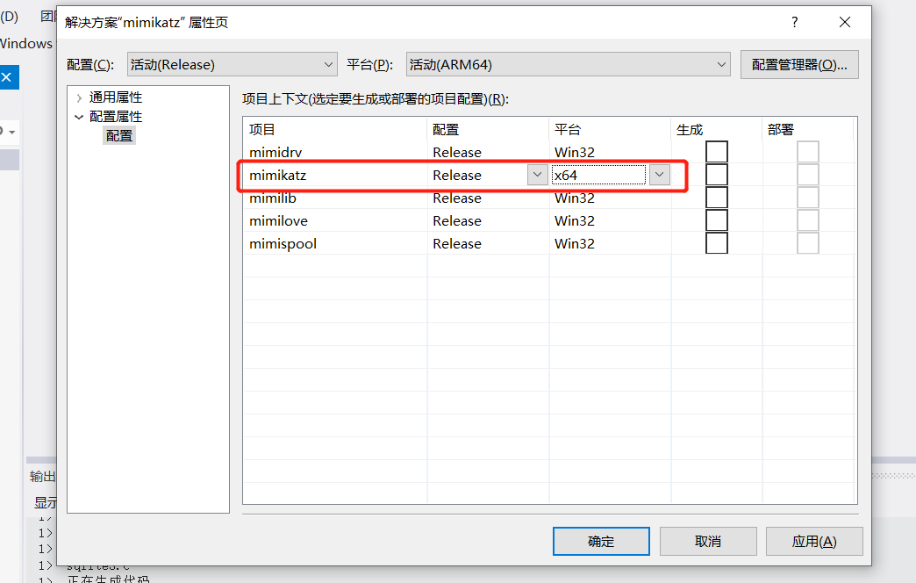Click the 应用(A) apply button
This screenshot has height=583, width=916.
pyautogui.click(x=814, y=542)
